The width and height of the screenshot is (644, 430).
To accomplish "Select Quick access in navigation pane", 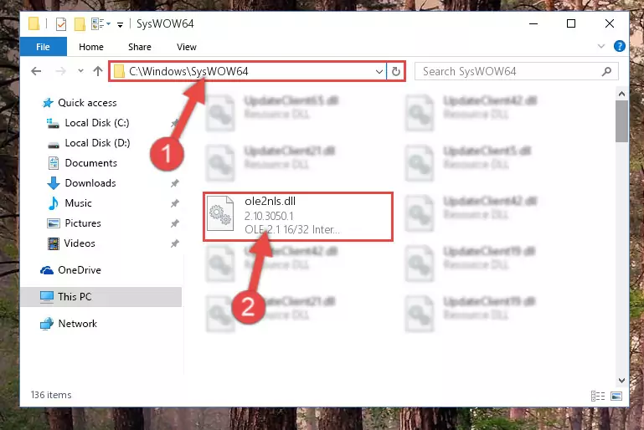I will [87, 103].
